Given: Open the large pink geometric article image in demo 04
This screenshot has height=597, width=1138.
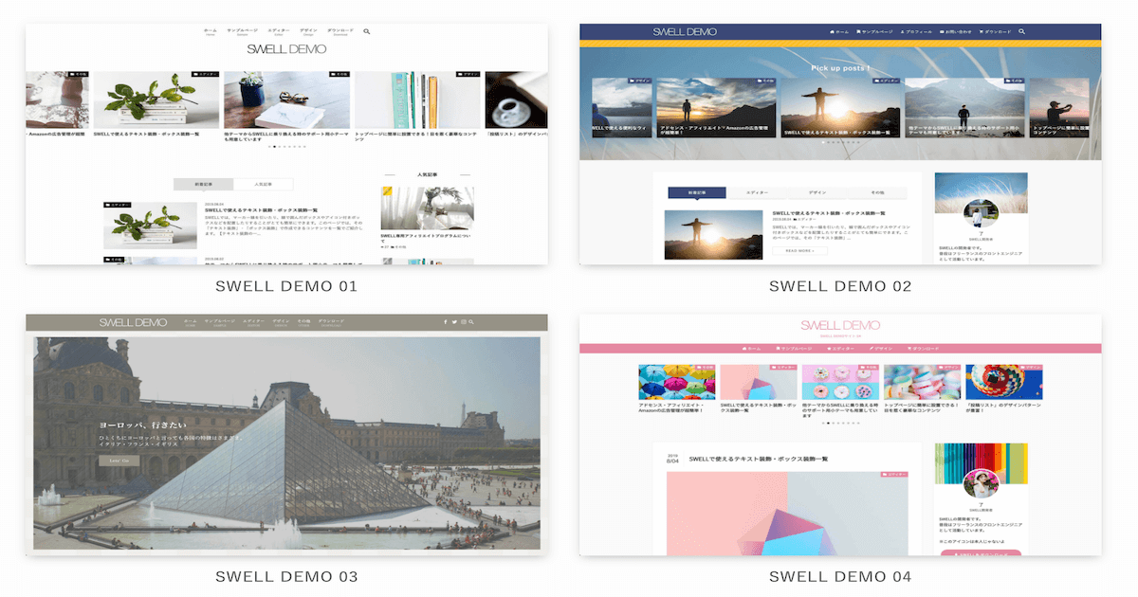Looking at the screenshot, I should (788, 515).
